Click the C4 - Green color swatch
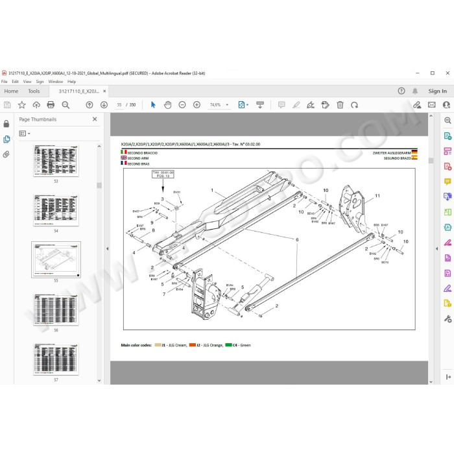 pyautogui.click(x=228, y=345)
